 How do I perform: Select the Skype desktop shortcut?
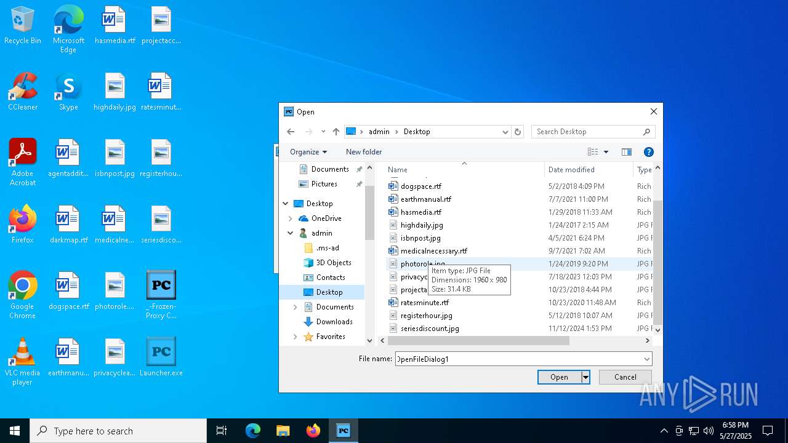[x=68, y=92]
